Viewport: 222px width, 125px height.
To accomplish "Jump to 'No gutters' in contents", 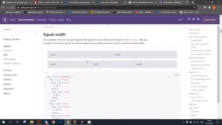I will [x=196, y=83].
